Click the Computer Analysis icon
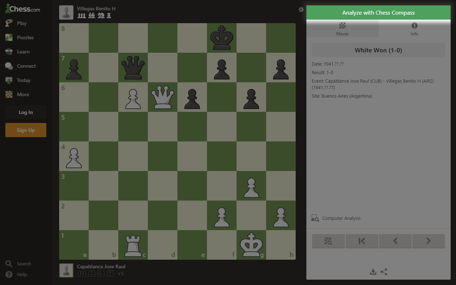Viewport: 456px width, 285px height. coord(315,218)
